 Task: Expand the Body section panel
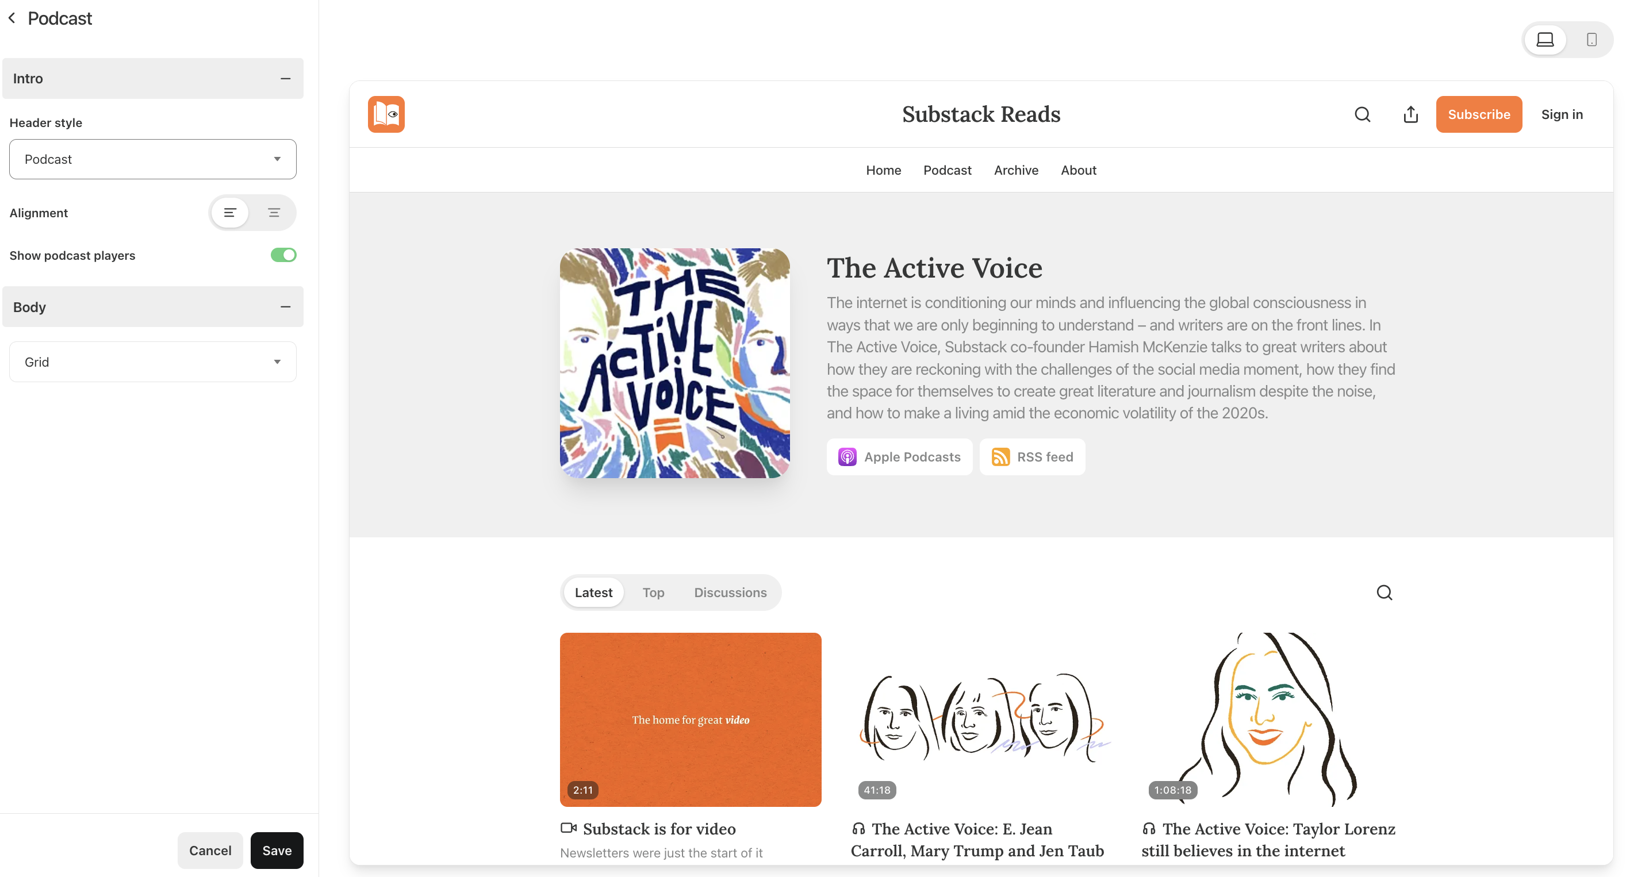point(285,307)
